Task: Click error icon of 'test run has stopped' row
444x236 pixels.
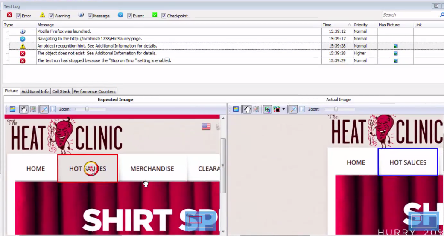Action: point(23,61)
